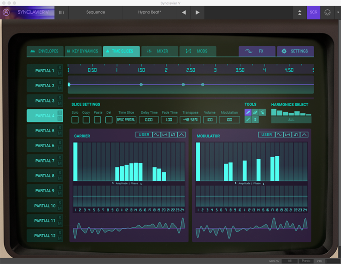Solo Partial 1 with S button

click(x=60, y=68)
